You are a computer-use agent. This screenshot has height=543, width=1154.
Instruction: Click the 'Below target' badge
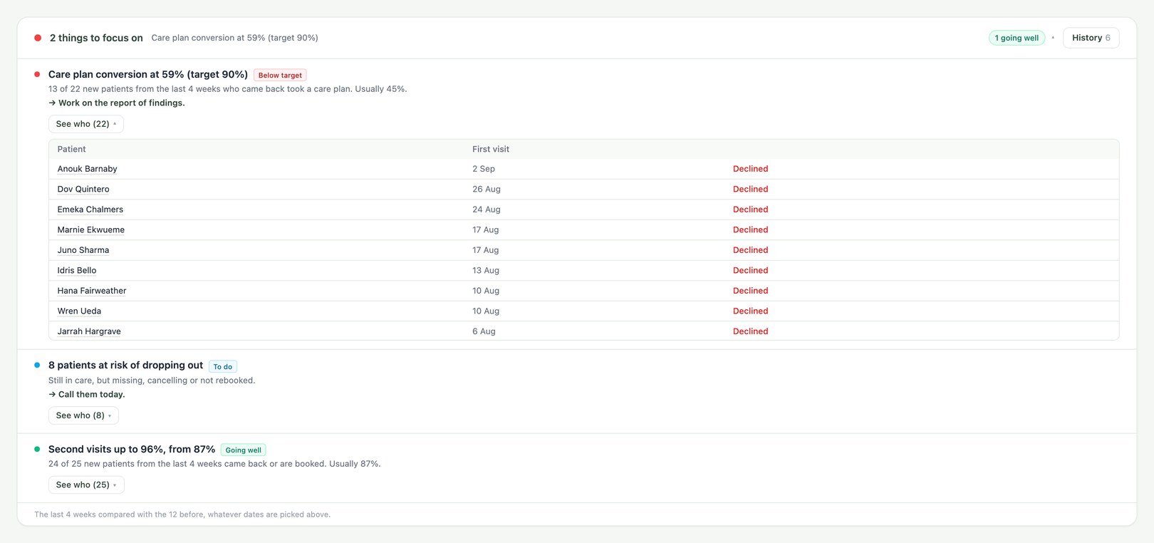click(x=280, y=75)
